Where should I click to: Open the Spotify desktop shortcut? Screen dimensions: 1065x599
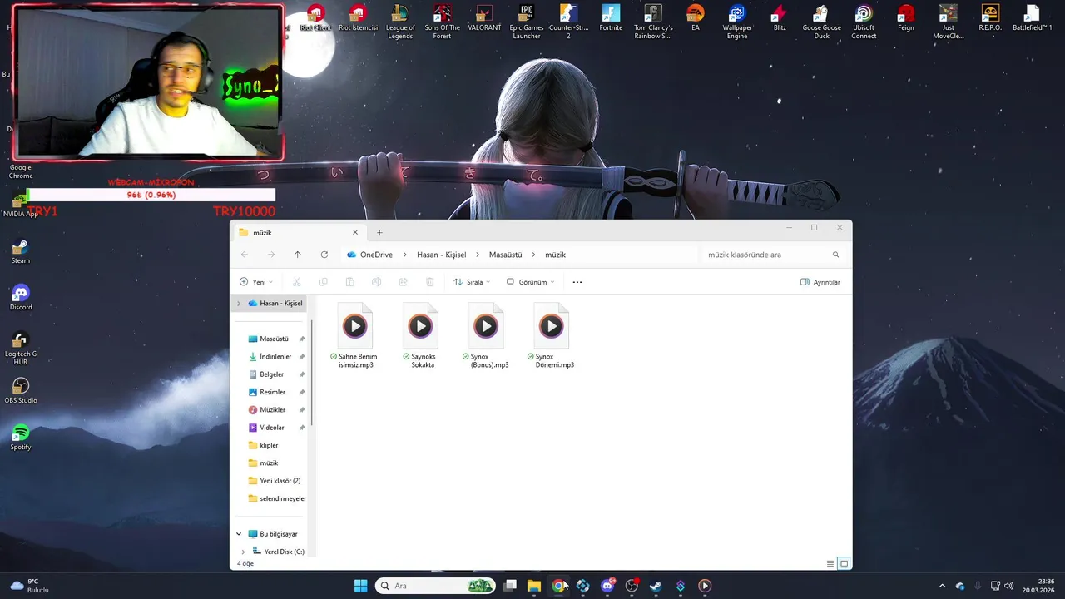click(21, 436)
